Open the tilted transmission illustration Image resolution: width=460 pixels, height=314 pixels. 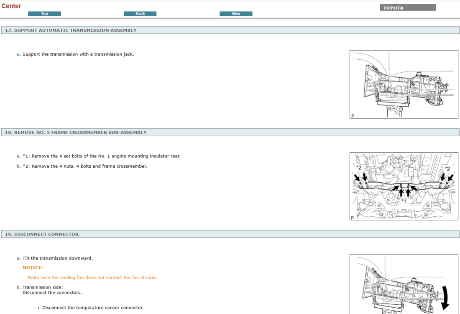click(x=404, y=284)
